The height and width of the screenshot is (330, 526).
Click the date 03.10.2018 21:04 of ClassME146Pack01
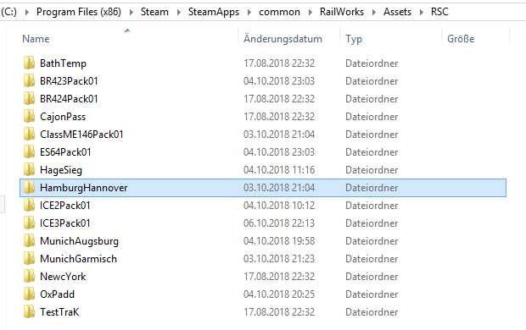pyautogui.click(x=279, y=135)
